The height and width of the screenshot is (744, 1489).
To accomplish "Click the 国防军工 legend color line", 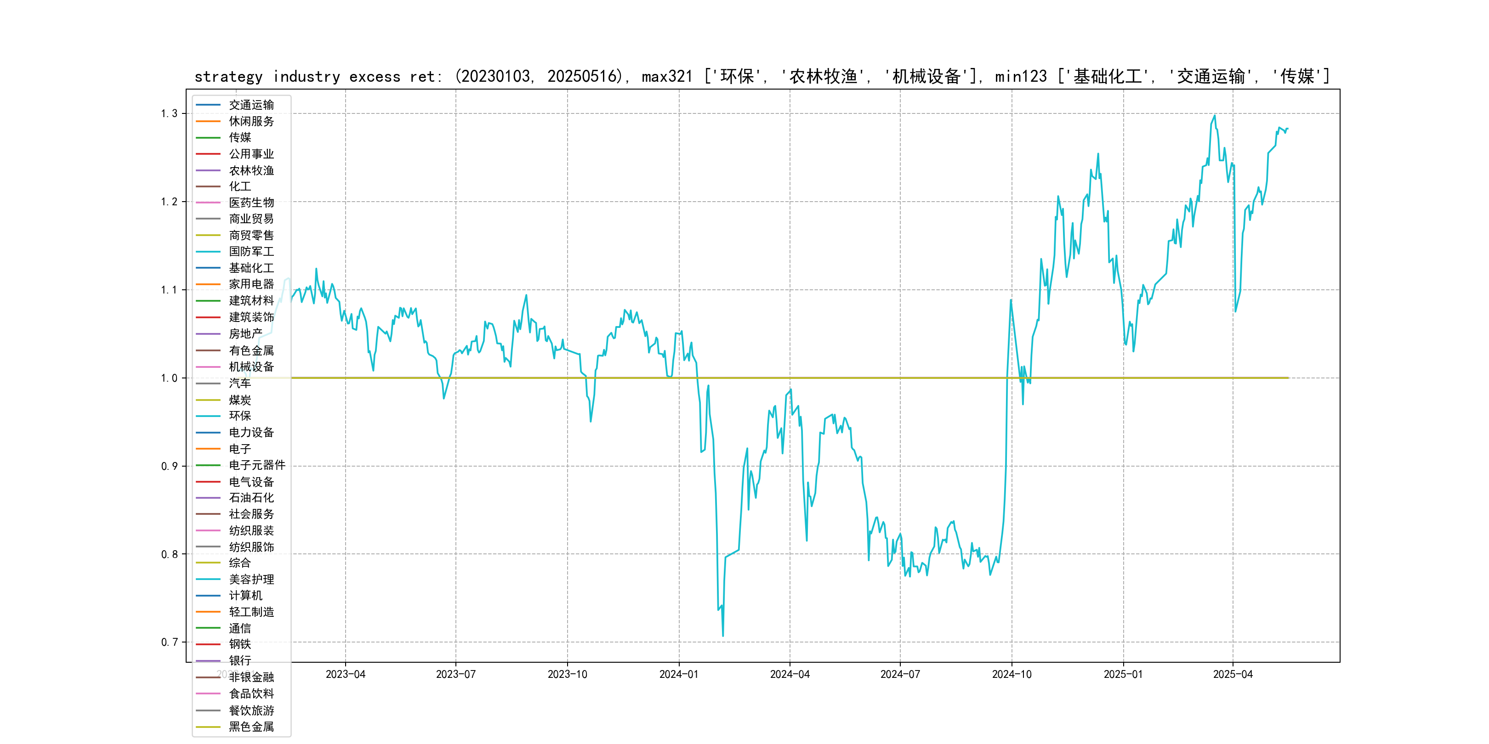I will click(208, 251).
